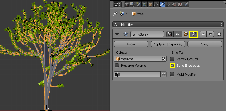Clear the treeArm object field
The width and height of the screenshot is (226, 111).
[164, 59]
